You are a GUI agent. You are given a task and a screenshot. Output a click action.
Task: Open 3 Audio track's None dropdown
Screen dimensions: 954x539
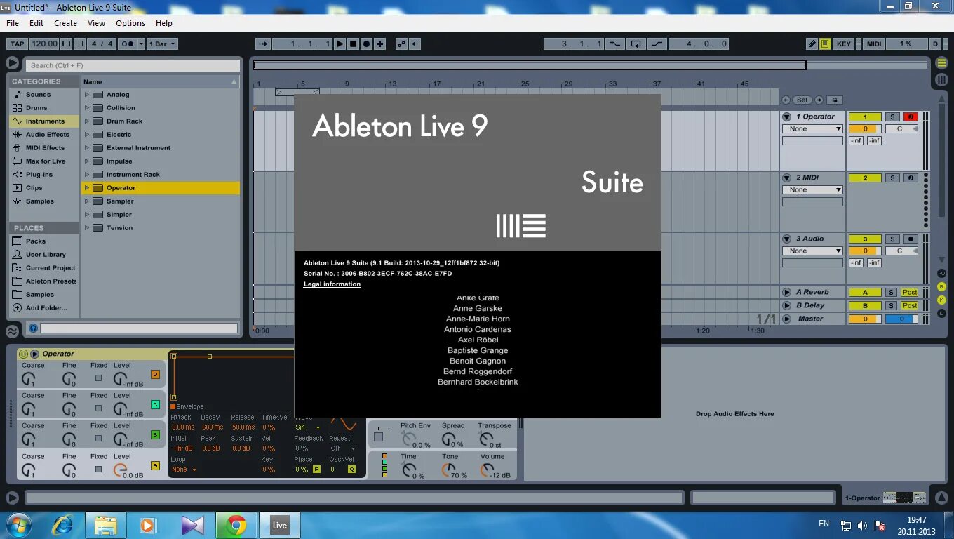point(812,251)
